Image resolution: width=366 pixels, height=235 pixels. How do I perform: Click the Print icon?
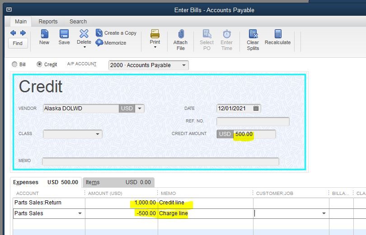[x=155, y=34]
